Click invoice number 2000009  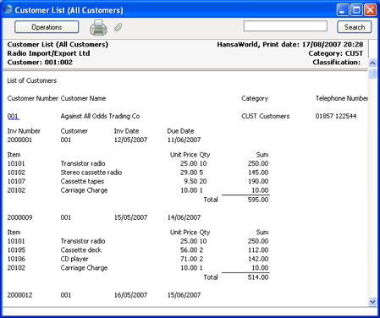[19, 217]
